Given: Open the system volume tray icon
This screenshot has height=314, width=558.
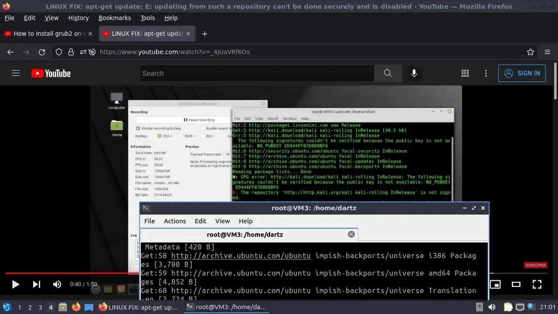Looking at the screenshot, I should (x=492, y=307).
